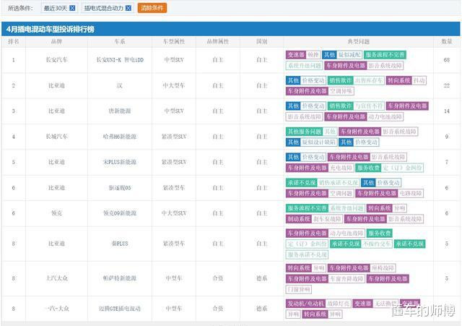Click the 车窗升降故障 tag in the 帕萨特 row

click(346, 279)
